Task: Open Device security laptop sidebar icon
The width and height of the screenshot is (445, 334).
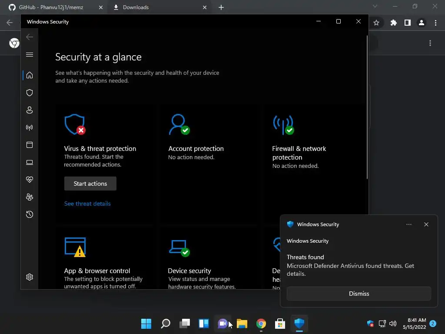Action: click(30, 162)
